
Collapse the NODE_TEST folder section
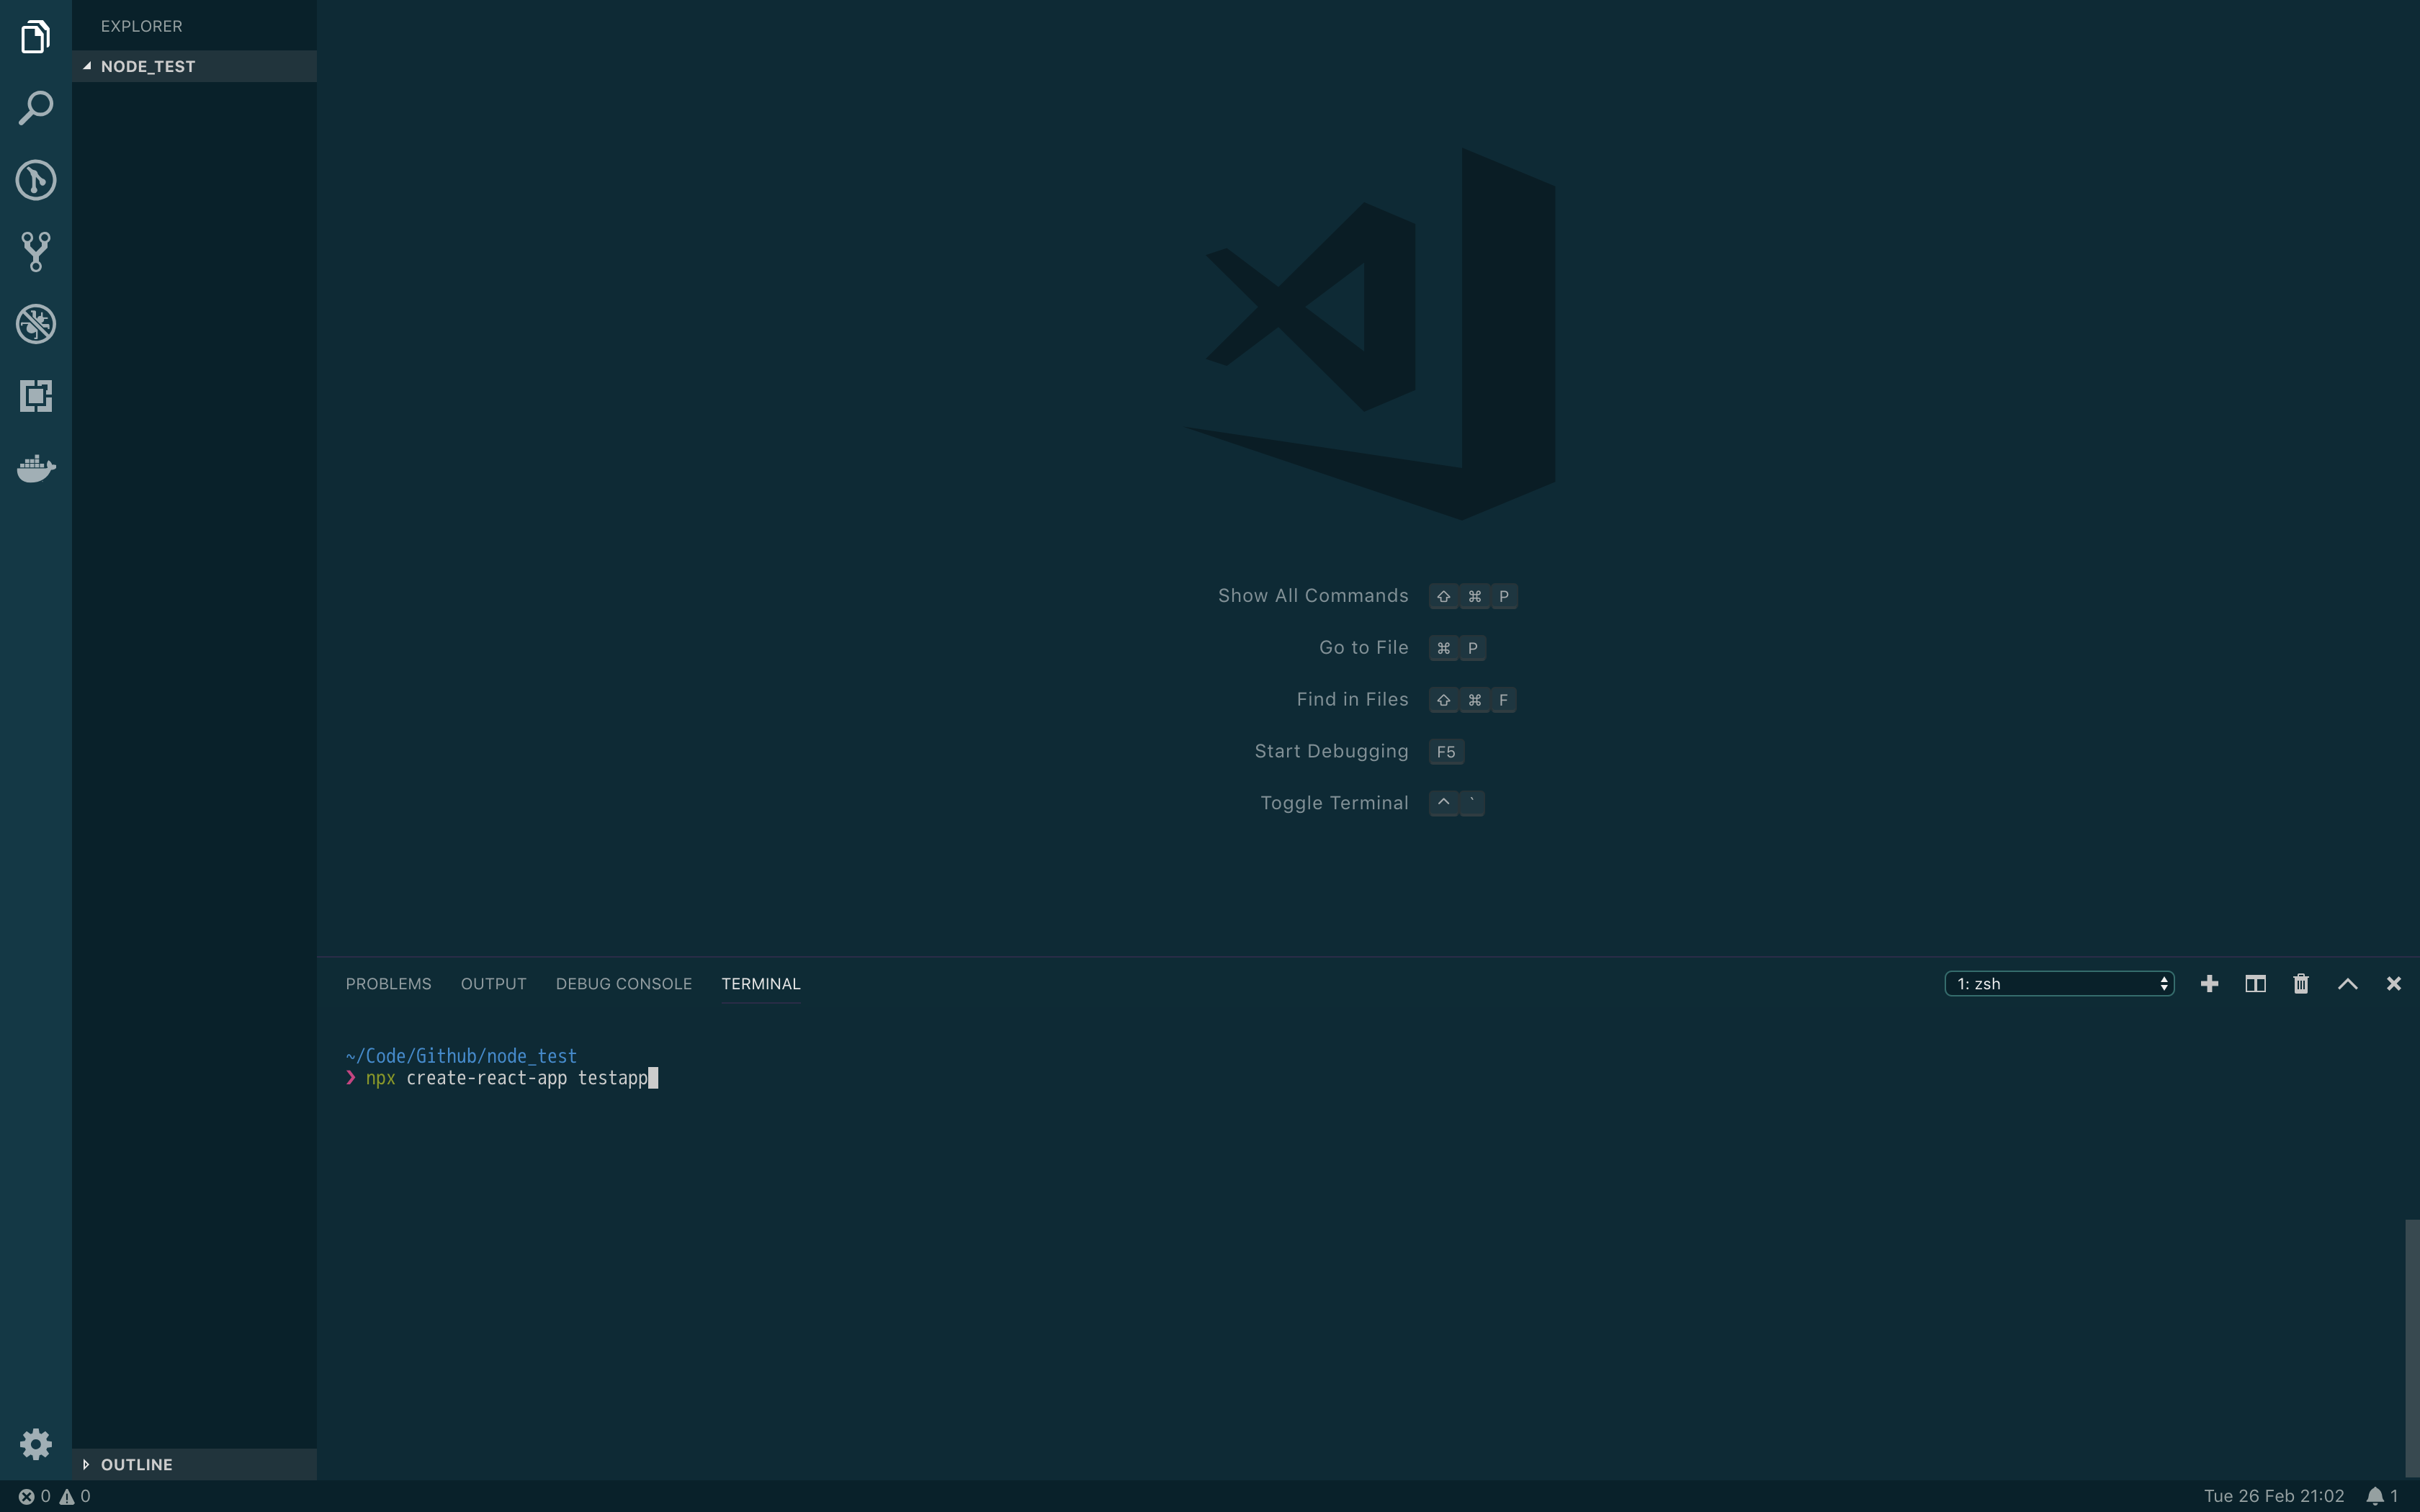click(147, 66)
